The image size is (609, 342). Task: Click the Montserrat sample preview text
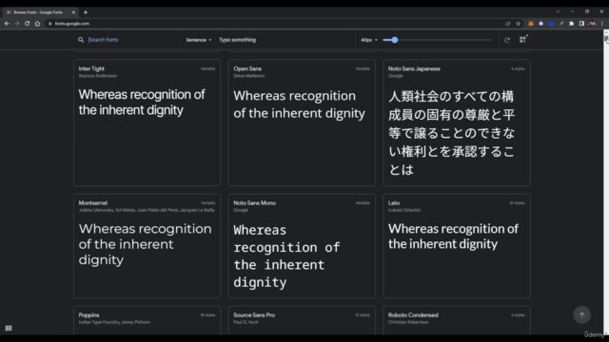tap(145, 244)
